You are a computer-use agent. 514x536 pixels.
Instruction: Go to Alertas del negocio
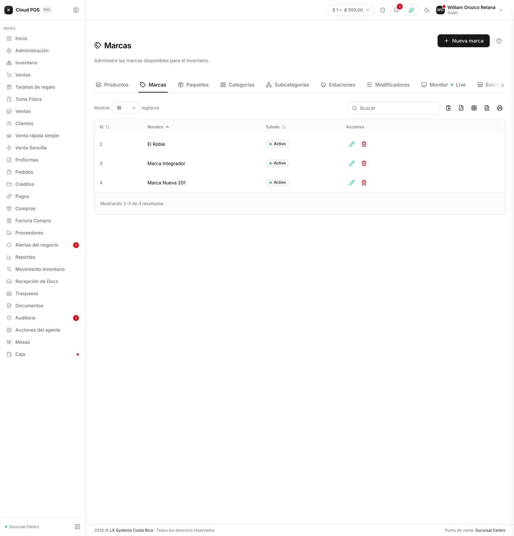42,245
